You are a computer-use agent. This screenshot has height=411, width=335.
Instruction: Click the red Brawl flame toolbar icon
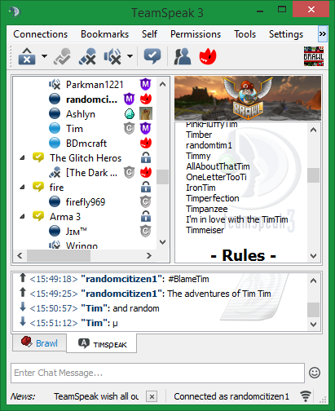point(208,56)
